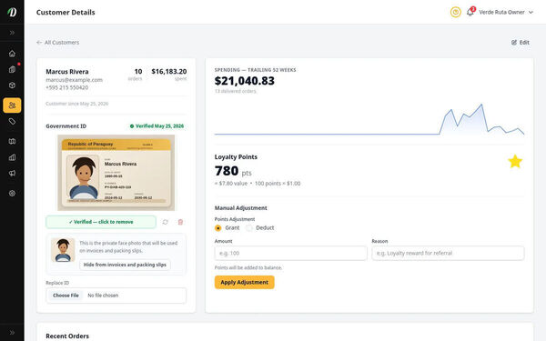Click Apply Adjustment button

point(245,282)
